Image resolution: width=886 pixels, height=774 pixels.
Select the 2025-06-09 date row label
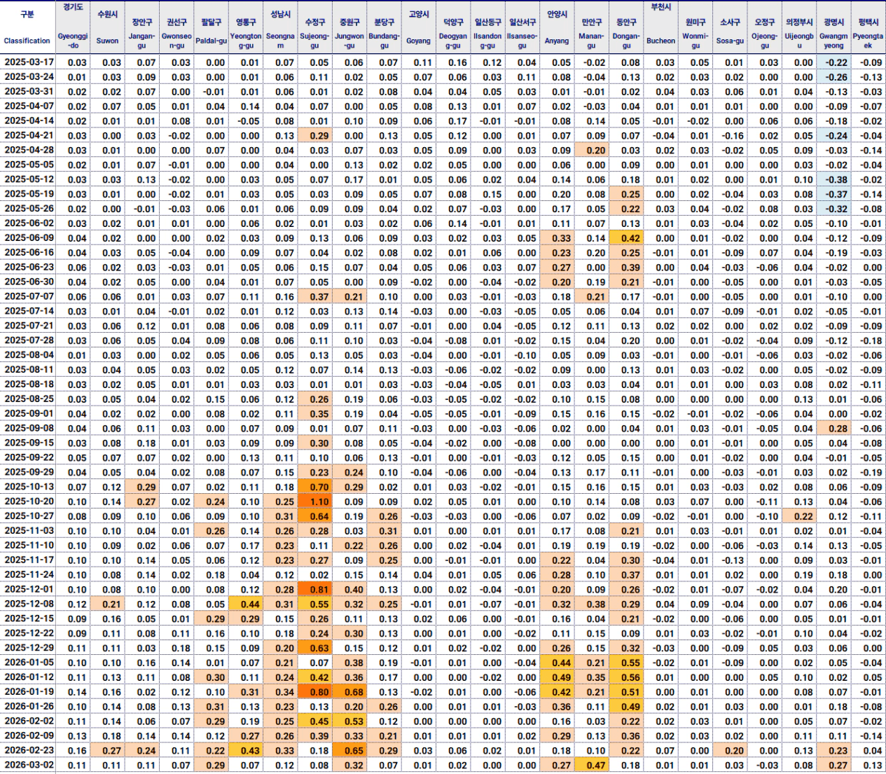(29, 238)
